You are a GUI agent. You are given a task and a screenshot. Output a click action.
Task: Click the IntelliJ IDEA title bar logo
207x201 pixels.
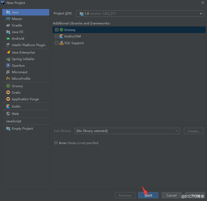pos(3,3)
